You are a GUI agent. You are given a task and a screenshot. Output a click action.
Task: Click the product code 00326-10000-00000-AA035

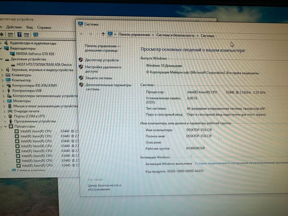pyautogui.click(x=185, y=171)
